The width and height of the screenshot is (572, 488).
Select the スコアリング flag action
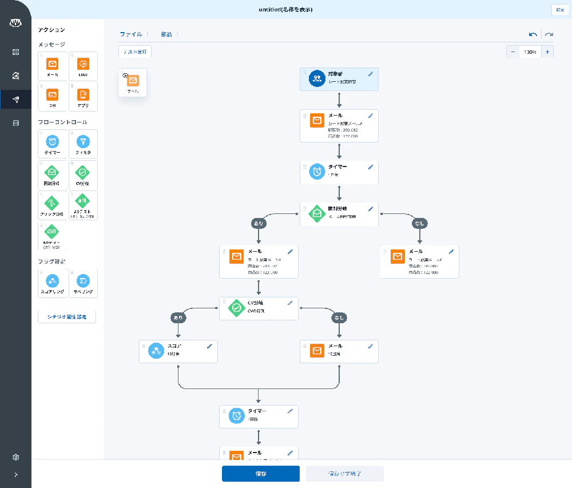click(53, 283)
